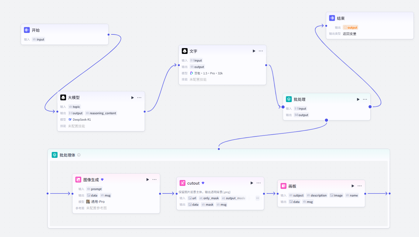Open the cutout node's ellipsis menu
This screenshot has width=419, height=237.
click(x=258, y=183)
